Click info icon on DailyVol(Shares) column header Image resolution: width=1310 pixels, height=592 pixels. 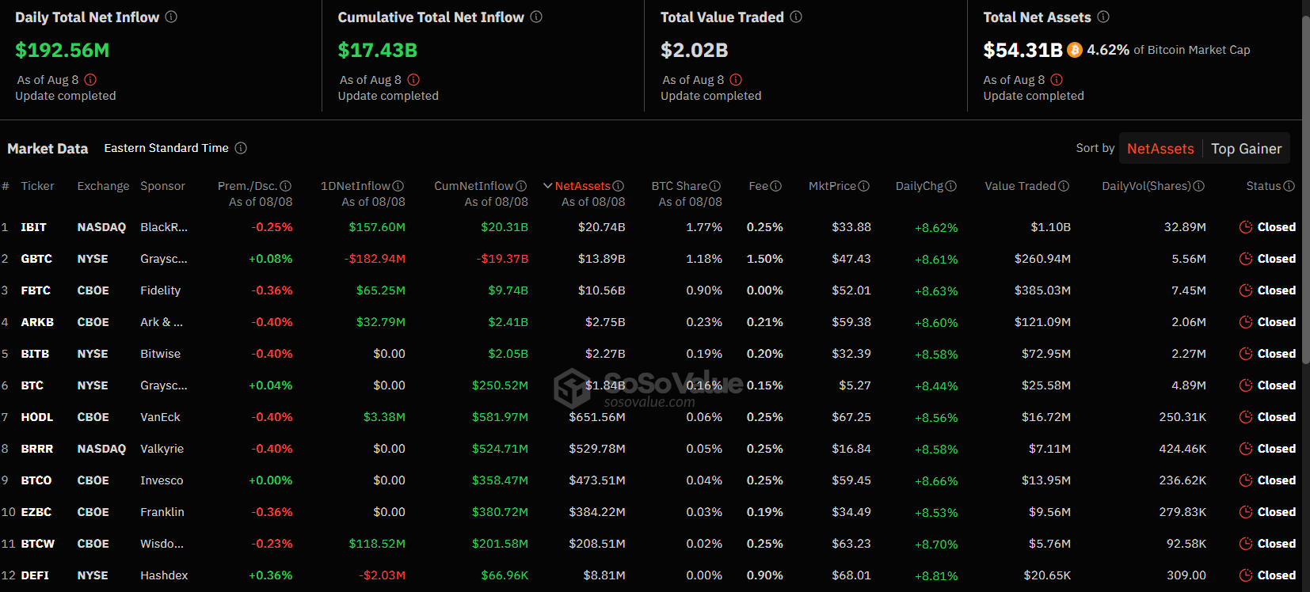coord(1199,186)
